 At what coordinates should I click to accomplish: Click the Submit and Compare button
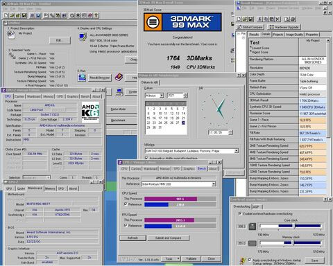tap(169, 238)
